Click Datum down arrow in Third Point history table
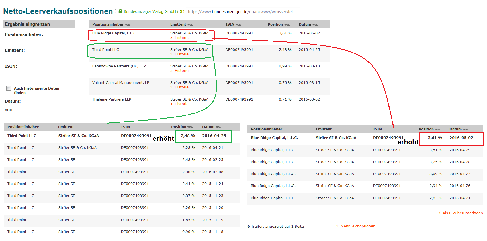This screenshot has height=241, width=487. coord(217,127)
